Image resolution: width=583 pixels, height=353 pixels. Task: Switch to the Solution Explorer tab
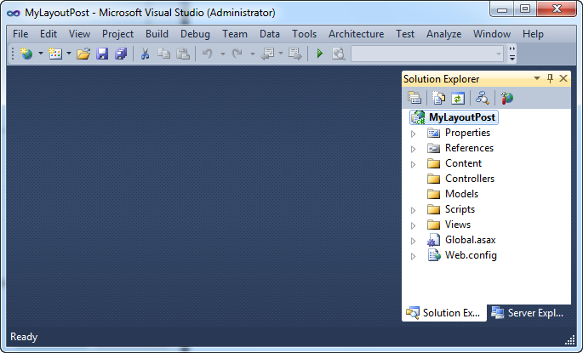[x=444, y=313]
